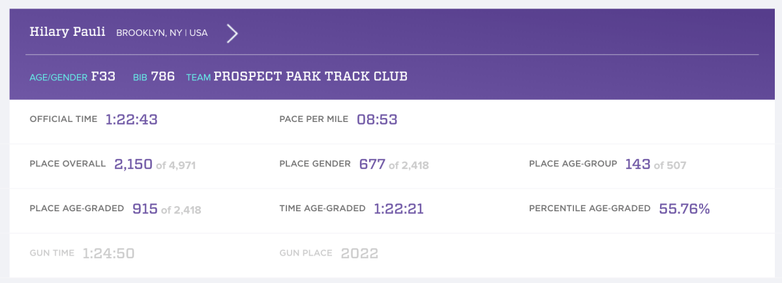
Task: Click bib number 786
Action: pos(163,76)
